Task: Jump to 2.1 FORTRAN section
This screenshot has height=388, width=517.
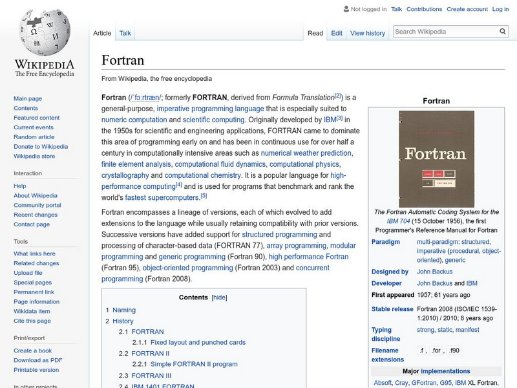Action: (x=147, y=332)
